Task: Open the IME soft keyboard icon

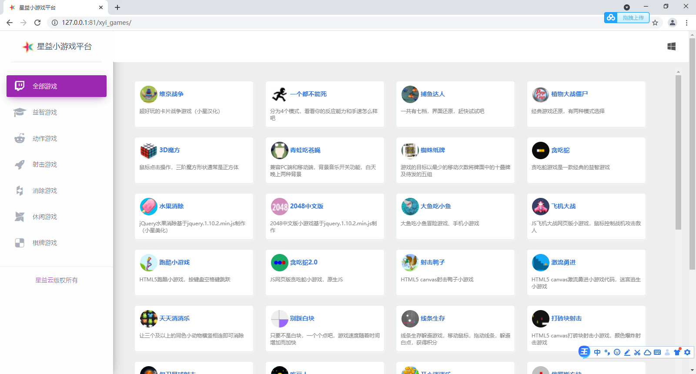Action: pos(657,352)
